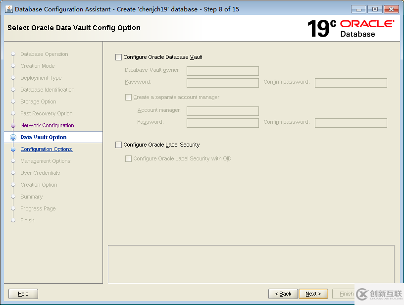Click the Data Vault Option step bullet

tap(13, 137)
